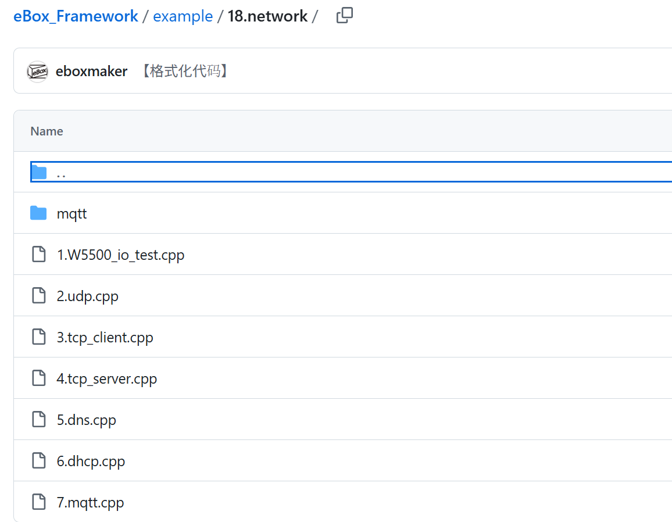672x522 pixels.
Task: Click file icon beside 3.tcp_client.cpp
Action: coord(39,337)
